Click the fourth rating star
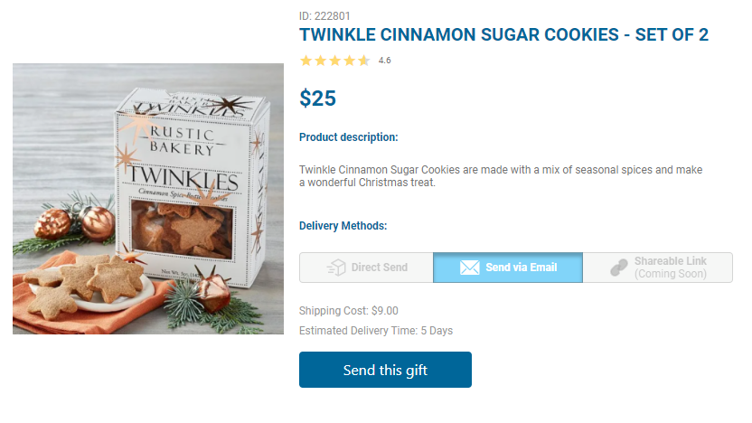The image size is (752, 423). pos(349,61)
